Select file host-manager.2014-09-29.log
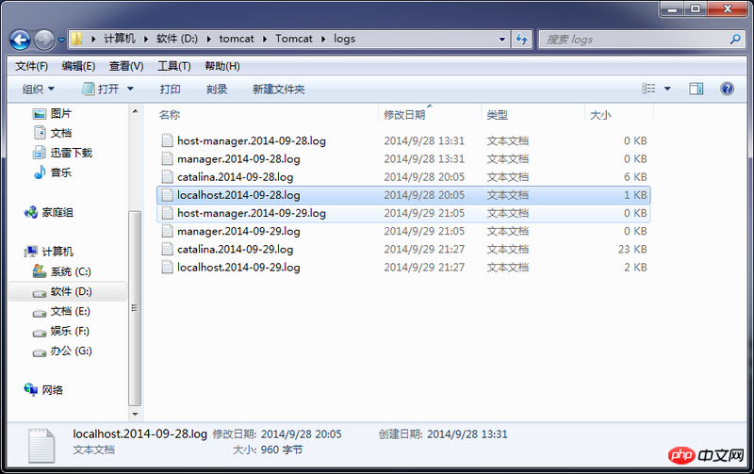 [x=403, y=213]
